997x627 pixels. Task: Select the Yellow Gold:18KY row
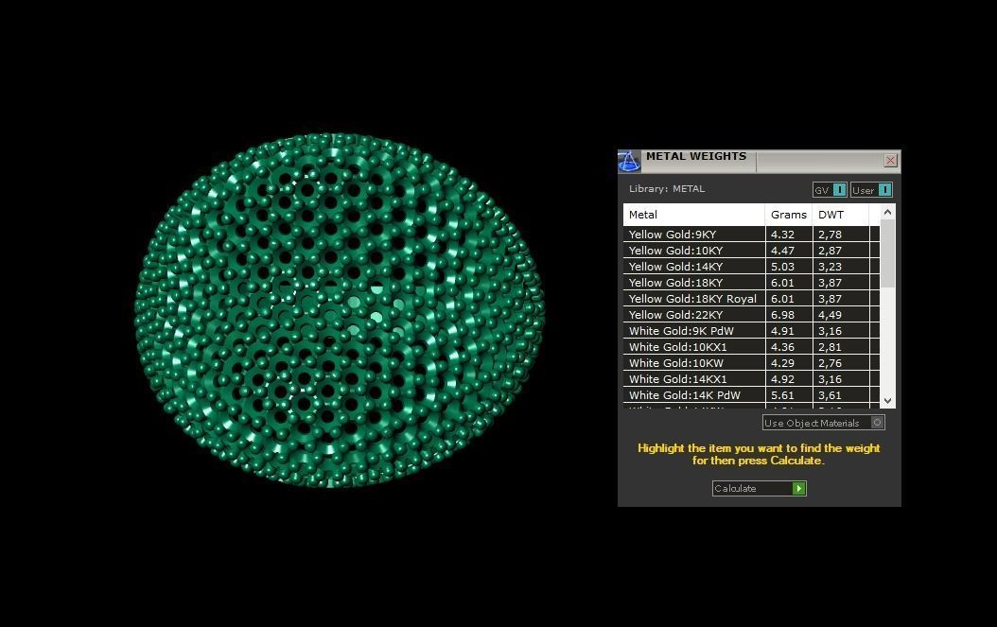pyautogui.click(x=751, y=283)
